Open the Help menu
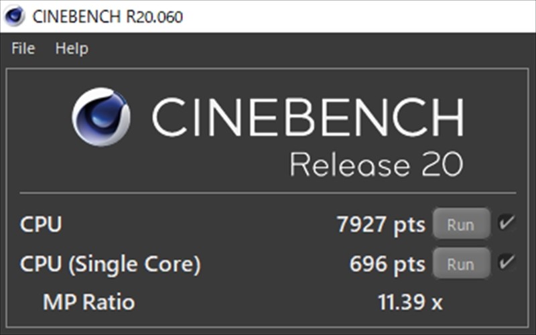Image resolution: width=536 pixels, height=335 pixels. pos(72,48)
